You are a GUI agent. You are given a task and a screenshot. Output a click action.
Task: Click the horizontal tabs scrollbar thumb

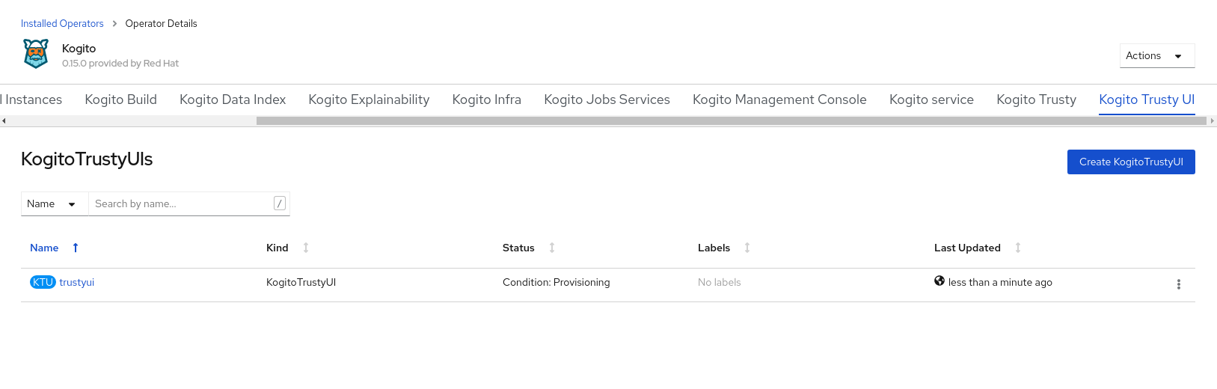(732, 120)
